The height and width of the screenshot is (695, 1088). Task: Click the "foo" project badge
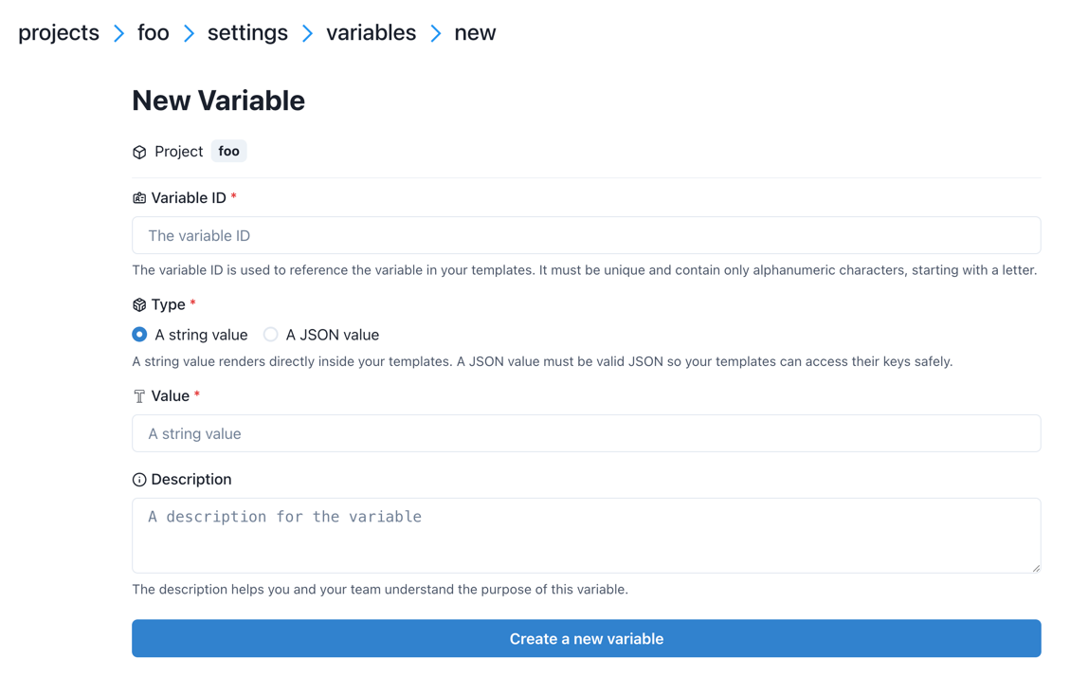[228, 151]
